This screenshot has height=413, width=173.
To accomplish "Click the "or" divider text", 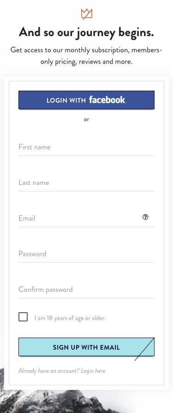I will coord(87,120).
